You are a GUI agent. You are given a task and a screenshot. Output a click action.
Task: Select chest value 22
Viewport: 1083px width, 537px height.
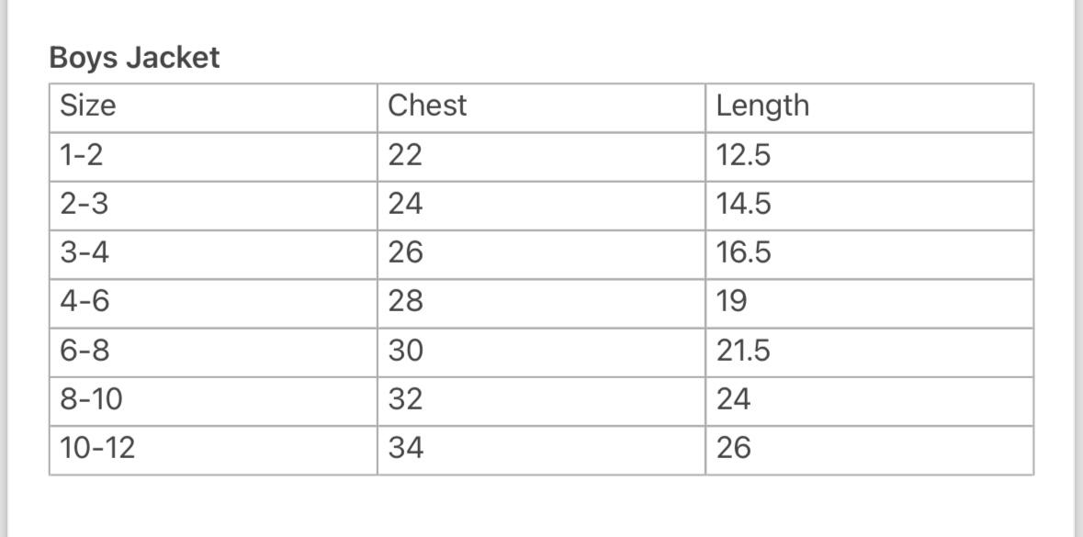(x=405, y=156)
